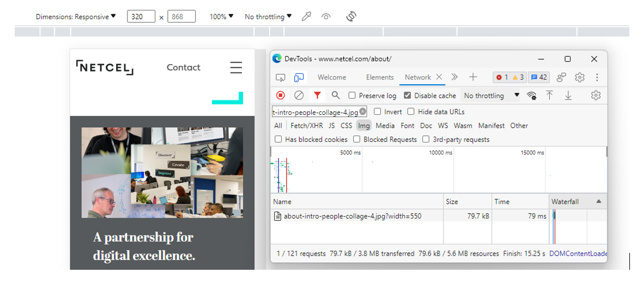Click the inspect element icon
The image size is (643, 285).
coord(281,77)
